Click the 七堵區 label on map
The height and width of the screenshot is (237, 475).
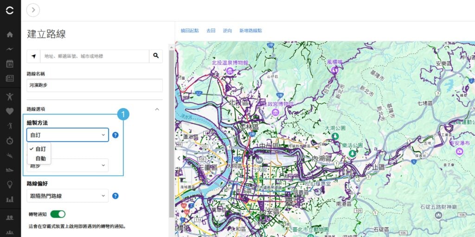tap(426, 103)
